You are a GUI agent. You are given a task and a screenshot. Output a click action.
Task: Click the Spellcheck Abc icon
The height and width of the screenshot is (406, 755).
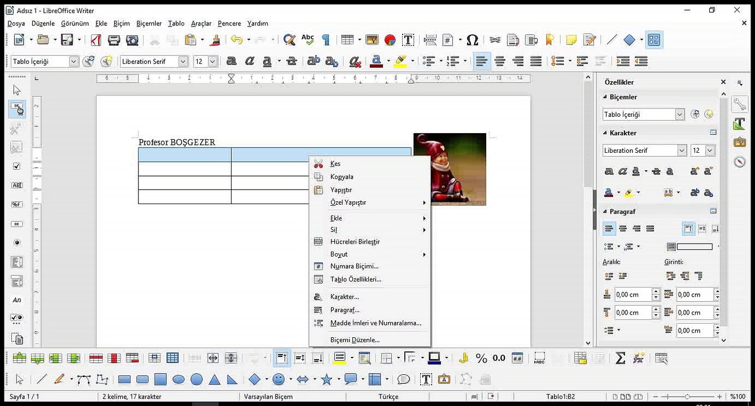pos(307,39)
